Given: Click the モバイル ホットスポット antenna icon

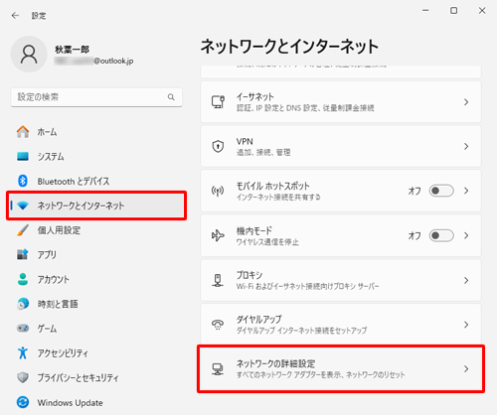Looking at the screenshot, I should click(x=218, y=191).
